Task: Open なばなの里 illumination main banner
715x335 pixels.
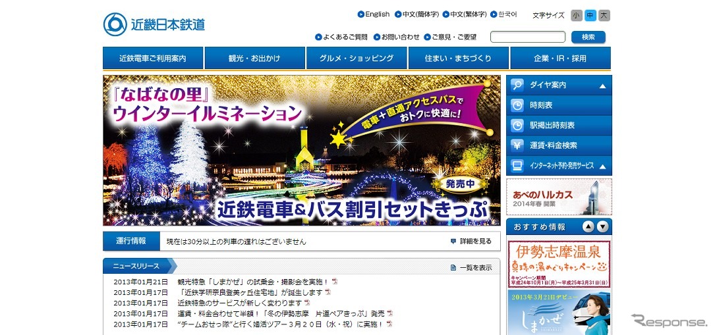Action: tap(301, 150)
